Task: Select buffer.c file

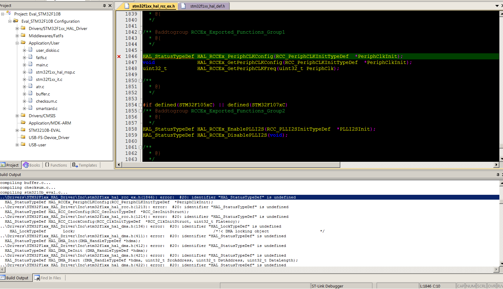Action: click(x=43, y=94)
